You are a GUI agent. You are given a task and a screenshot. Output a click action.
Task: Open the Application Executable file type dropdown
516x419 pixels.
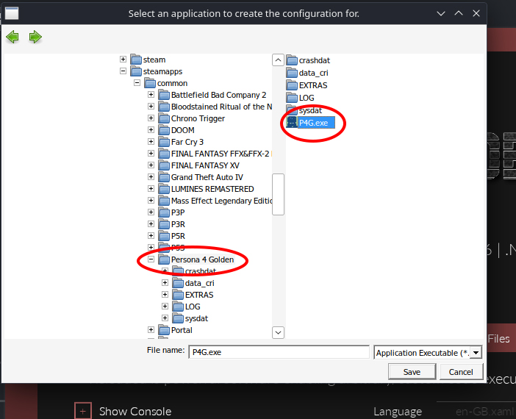click(x=476, y=353)
